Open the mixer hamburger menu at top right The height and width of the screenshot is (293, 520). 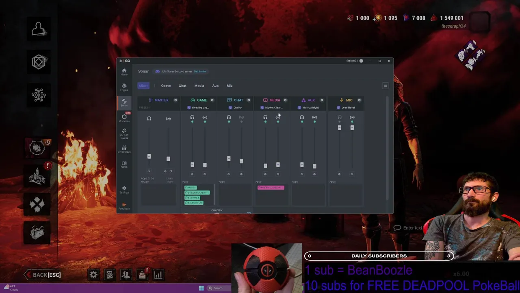point(386,85)
